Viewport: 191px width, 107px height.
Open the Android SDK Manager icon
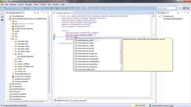pyautogui.click(x=25, y=8)
